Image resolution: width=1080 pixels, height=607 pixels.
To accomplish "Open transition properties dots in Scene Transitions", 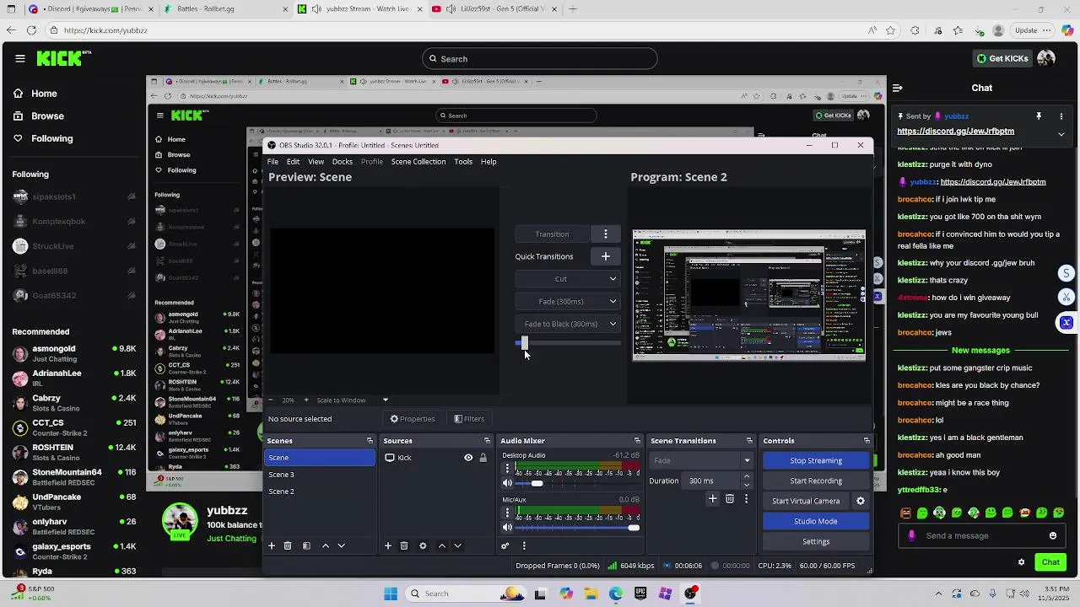I will click(746, 499).
